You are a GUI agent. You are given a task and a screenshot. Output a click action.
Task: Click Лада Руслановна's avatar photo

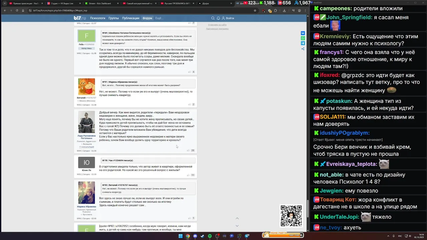pos(86,122)
